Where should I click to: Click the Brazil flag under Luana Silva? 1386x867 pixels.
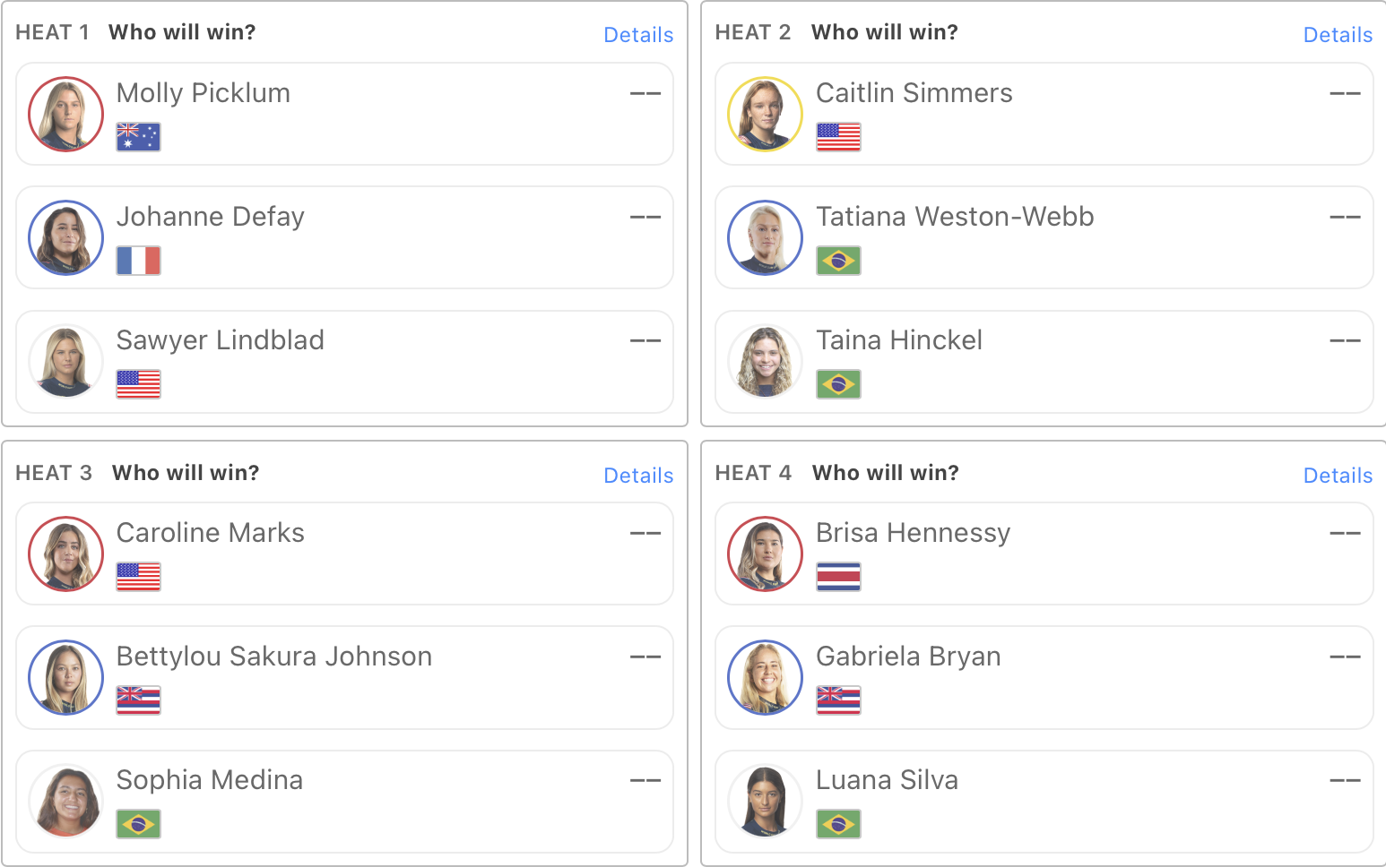click(838, 824)
